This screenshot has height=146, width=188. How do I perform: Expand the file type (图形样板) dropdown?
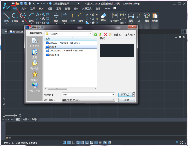coord(113,100)
